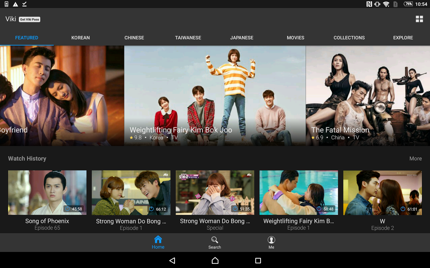Tap the Weightlifting Fairy Kim Bok Joo title text
Screen dimensions: 430x268
(x=181, y=130)
